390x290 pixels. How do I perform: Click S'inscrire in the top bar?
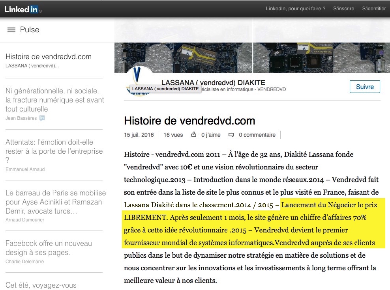343,8
